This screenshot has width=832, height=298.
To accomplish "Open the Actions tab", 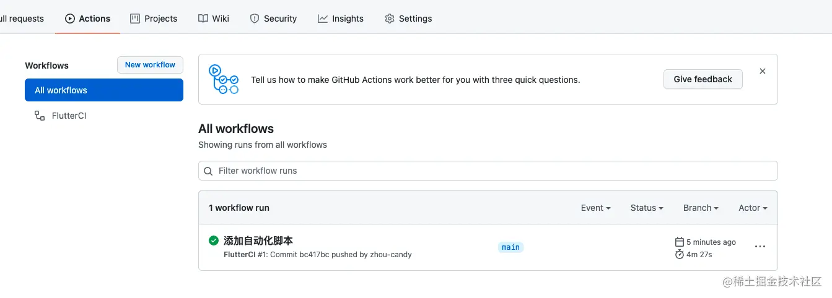I will (x=87, y=19).
